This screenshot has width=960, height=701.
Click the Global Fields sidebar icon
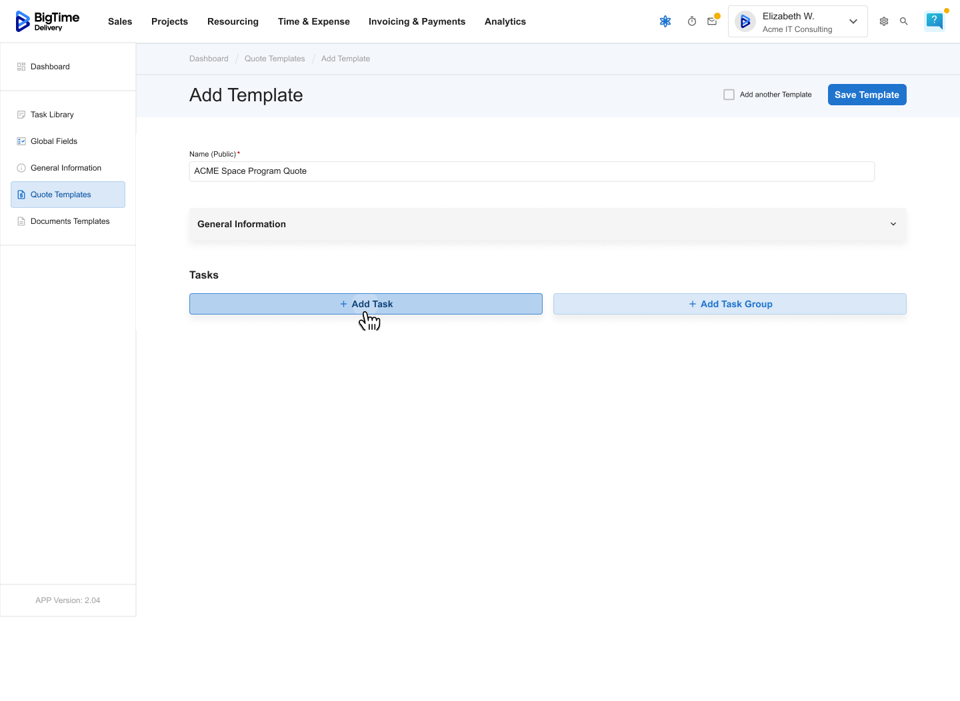21,141
